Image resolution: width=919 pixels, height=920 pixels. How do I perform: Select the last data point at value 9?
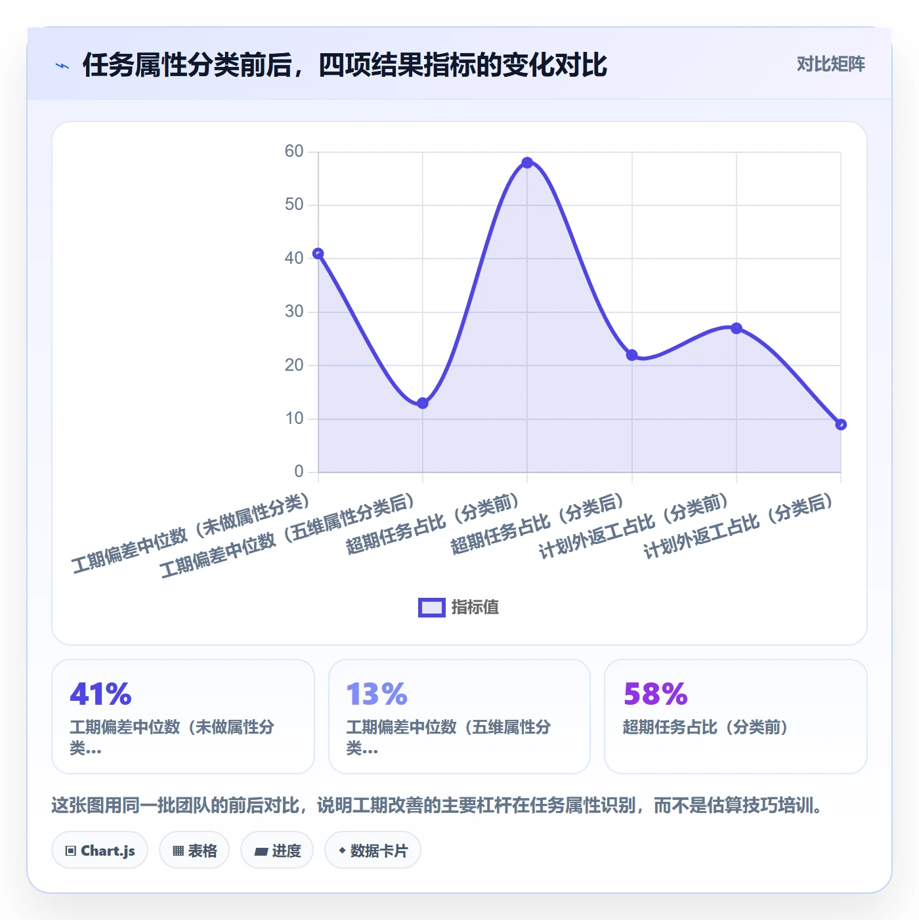point(841,425)
